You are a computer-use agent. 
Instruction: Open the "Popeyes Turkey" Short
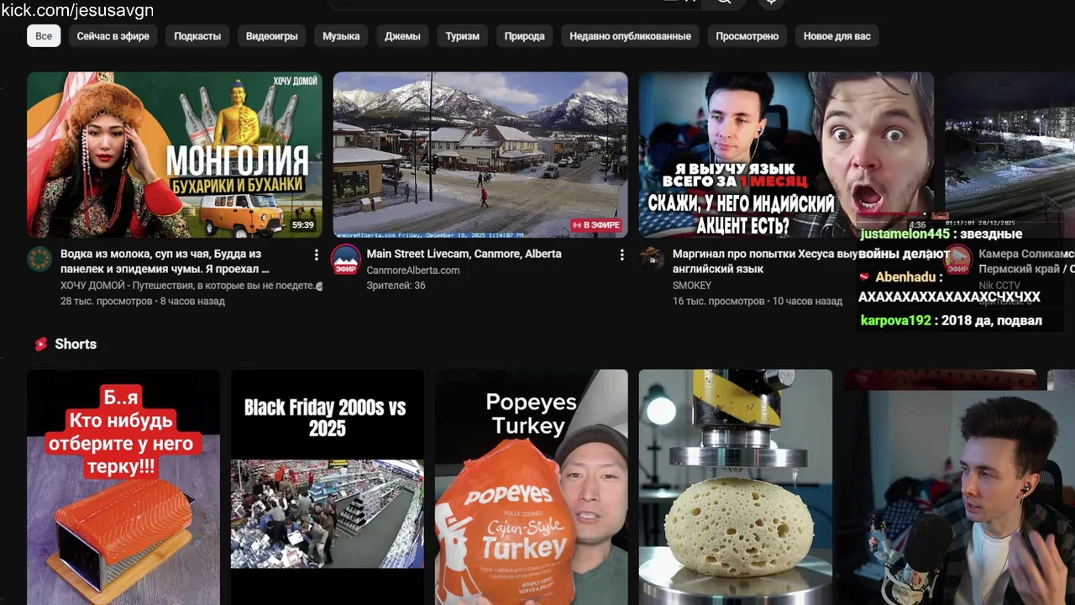(531, 487)
